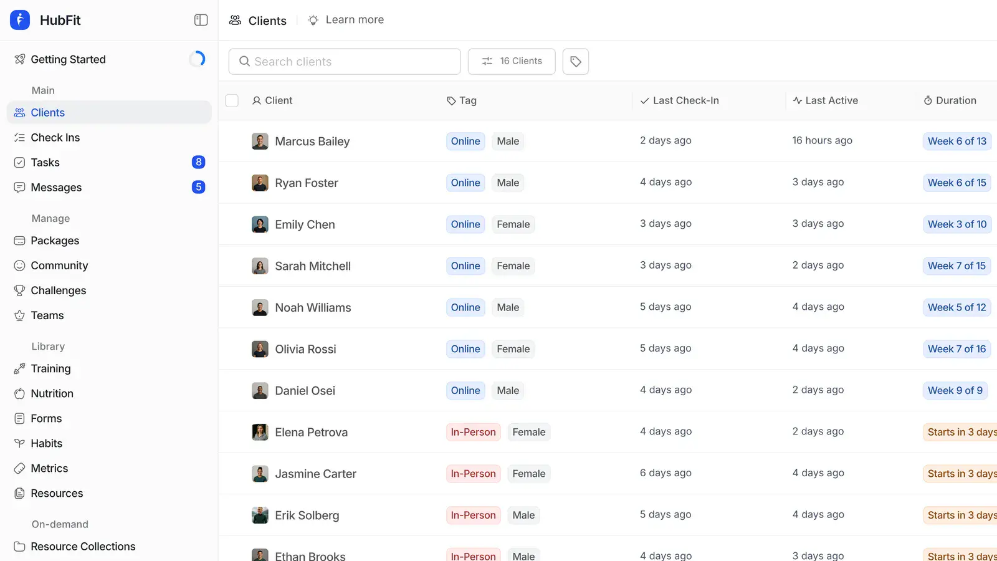Click Ryan Foster's avatar thumbnail

260,183
